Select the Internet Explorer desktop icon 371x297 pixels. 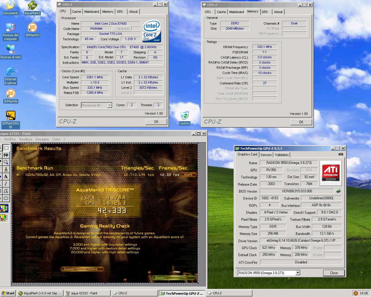click(10, 76)
